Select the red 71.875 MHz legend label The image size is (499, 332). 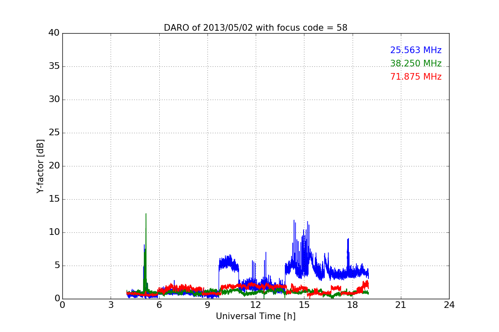coord(416,77)
